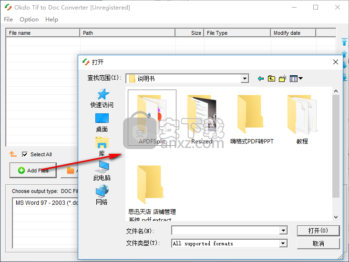This screenshot has width=349, height=262.
Task: Select the APDFSplit folder
Action: click(152, 118)
